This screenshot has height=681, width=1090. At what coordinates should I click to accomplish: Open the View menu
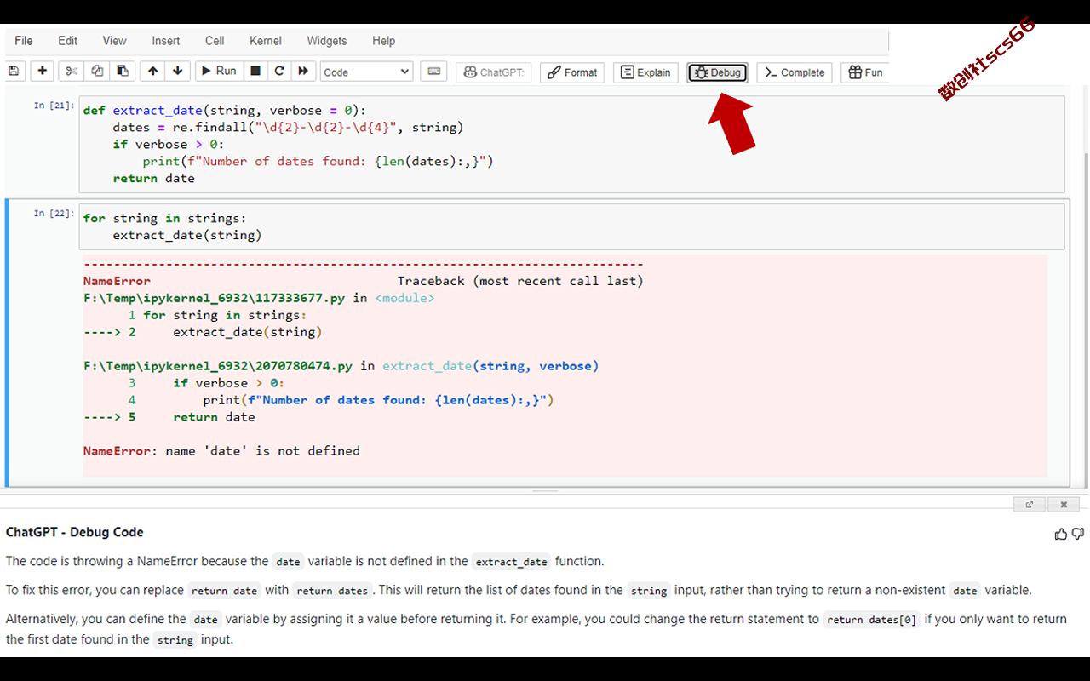point(114,41)
